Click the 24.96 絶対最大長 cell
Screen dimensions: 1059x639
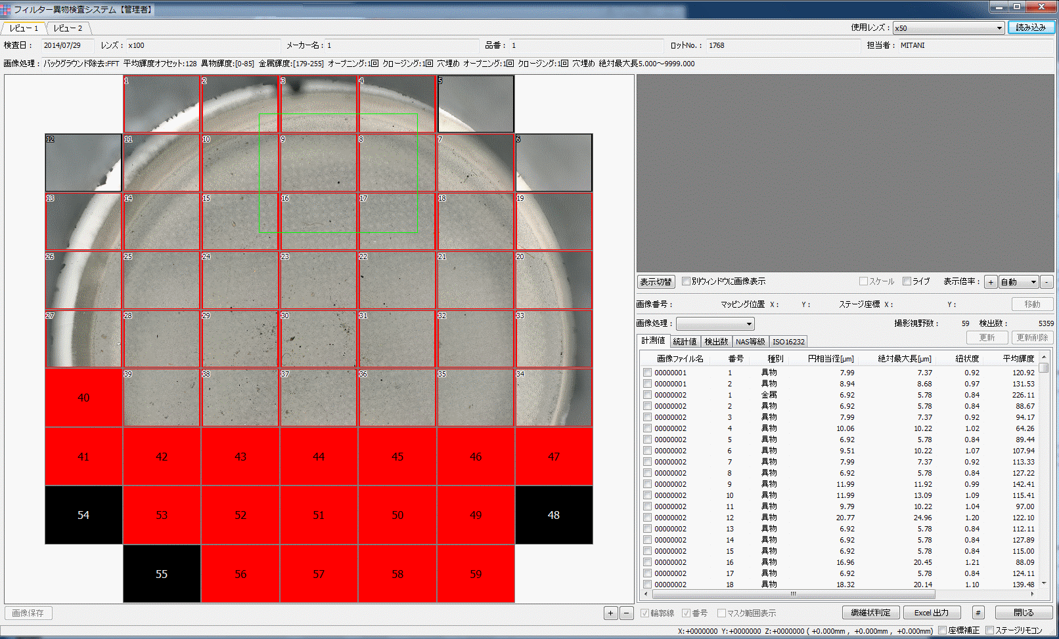[x=922, y=518]
